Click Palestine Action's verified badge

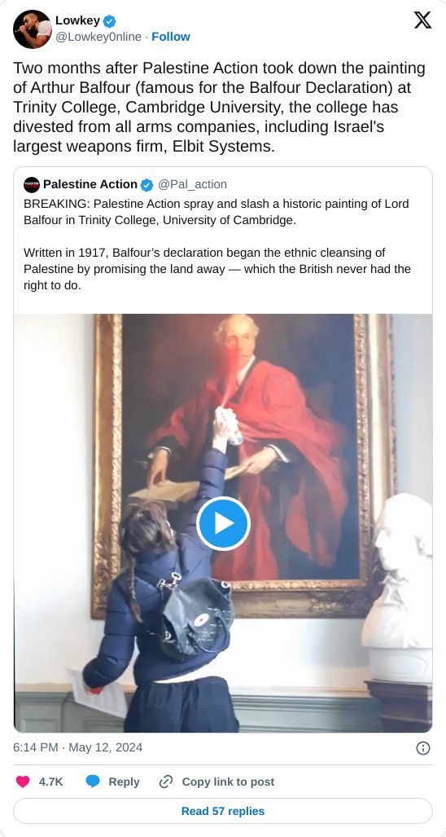(x=146, y=185)
